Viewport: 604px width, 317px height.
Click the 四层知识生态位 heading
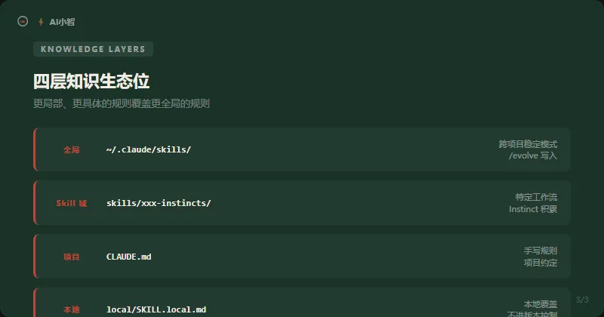[97, 82]
